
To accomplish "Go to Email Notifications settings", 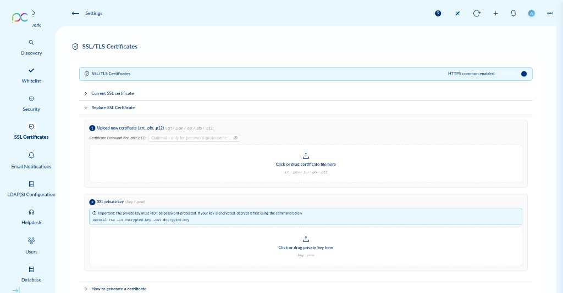I will click(x=31, y=160).
